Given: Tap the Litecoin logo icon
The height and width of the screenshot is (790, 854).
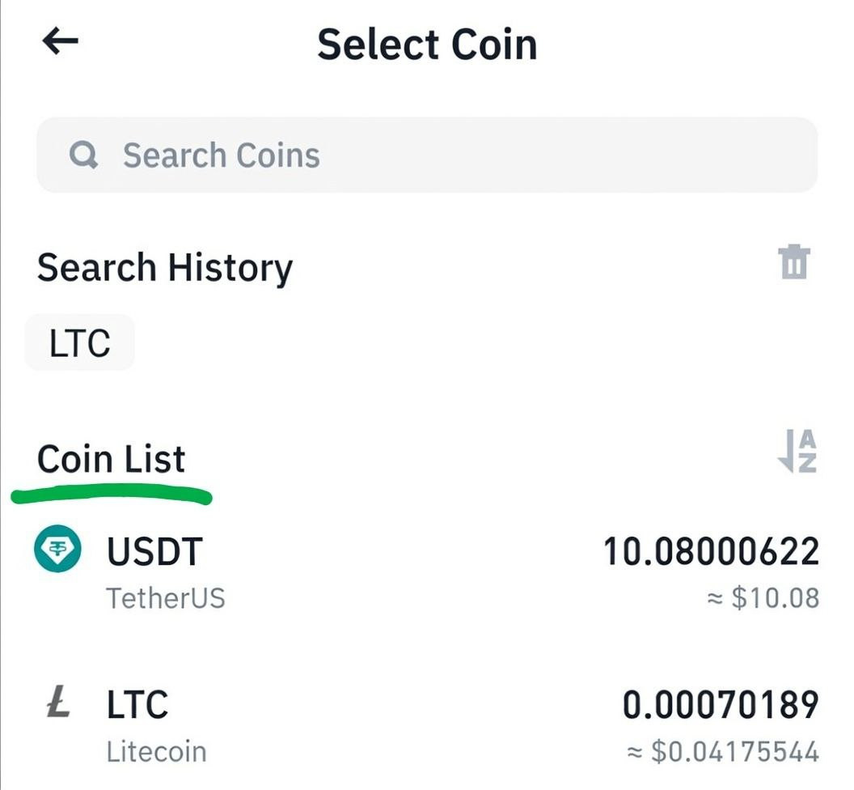Looking at the screenshot, I should (57, 703).
